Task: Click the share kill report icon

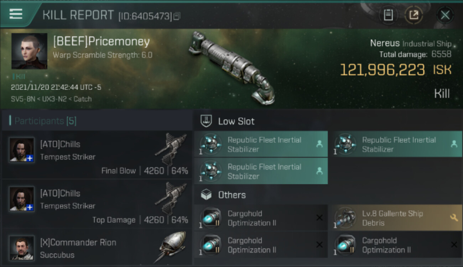Action: click(414, 15)
